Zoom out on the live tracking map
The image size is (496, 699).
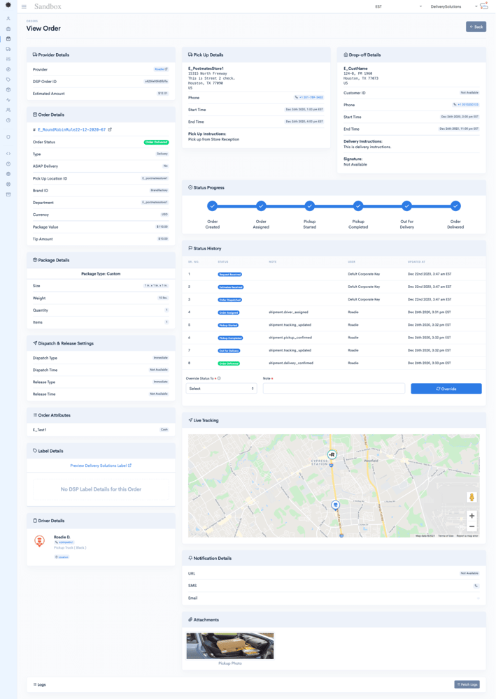472,526
